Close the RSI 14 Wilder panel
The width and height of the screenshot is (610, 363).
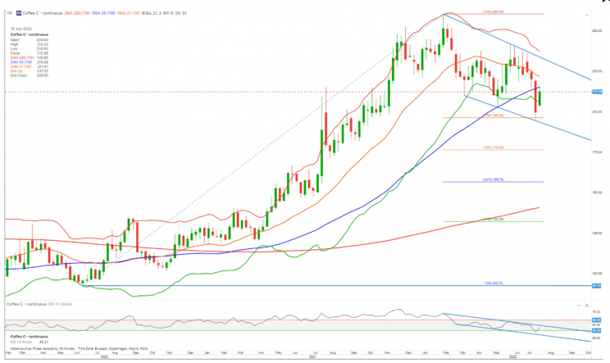(x=587, y=306)
